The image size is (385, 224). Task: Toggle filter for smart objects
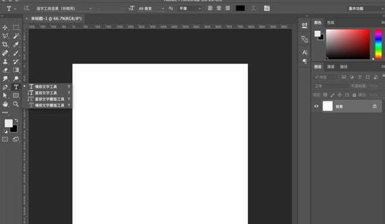375,77
